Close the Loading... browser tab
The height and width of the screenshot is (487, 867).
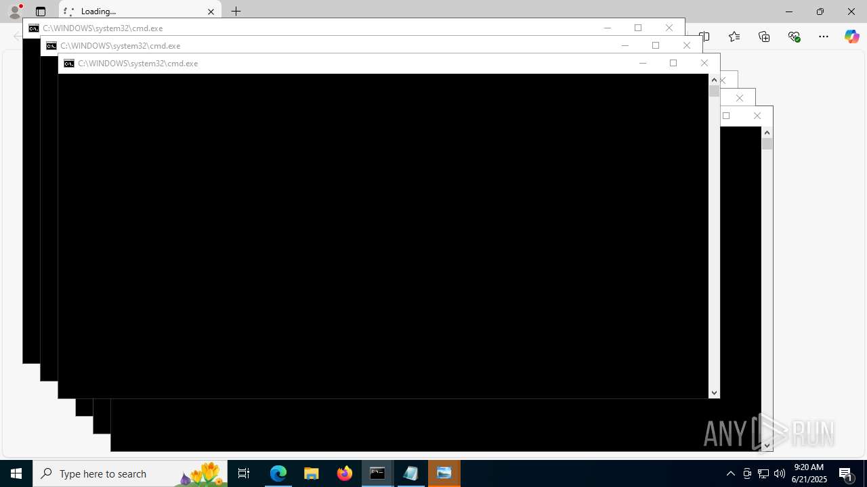(211, 11)
